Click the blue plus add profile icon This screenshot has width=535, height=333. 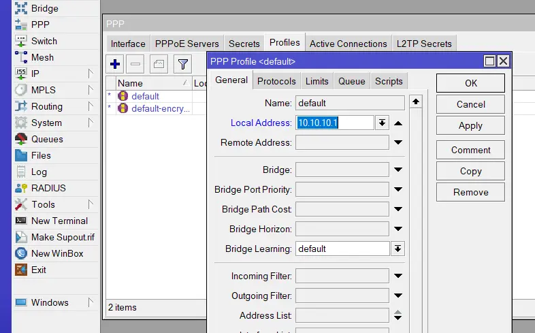pyautogui.click(x=115, y=65)
